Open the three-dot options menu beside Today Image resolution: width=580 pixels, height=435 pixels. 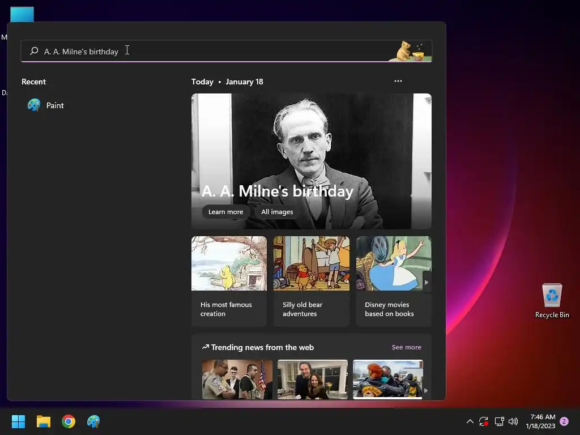pos(398,81)
